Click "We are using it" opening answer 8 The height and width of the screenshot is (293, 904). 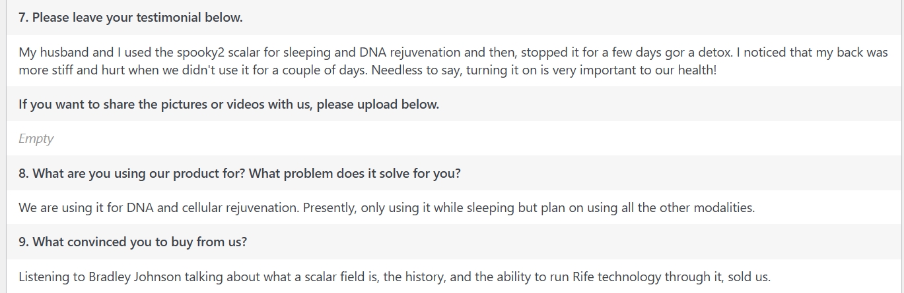[x=60, y=208]
